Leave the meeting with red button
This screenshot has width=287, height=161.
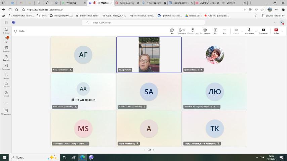point(276,31)
